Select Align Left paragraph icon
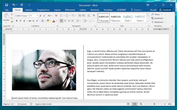Viewport: 177px width, 110px height. [62, 21]
